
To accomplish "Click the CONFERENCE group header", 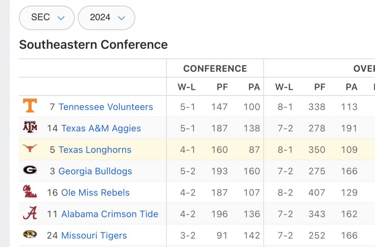I will click(215, 69).
